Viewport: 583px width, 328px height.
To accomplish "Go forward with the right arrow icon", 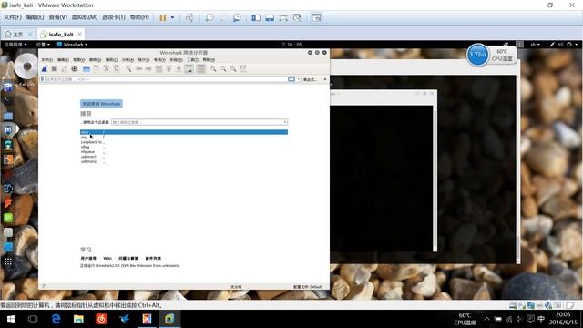I will [x=148, y=69].
